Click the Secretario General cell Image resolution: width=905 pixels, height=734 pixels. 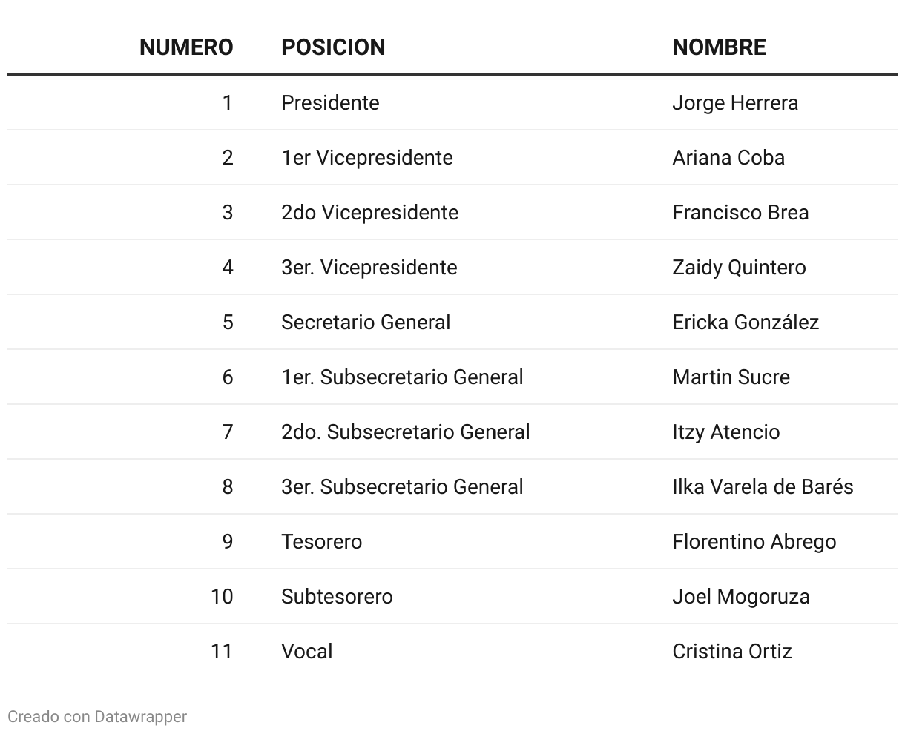coord(366,322)
